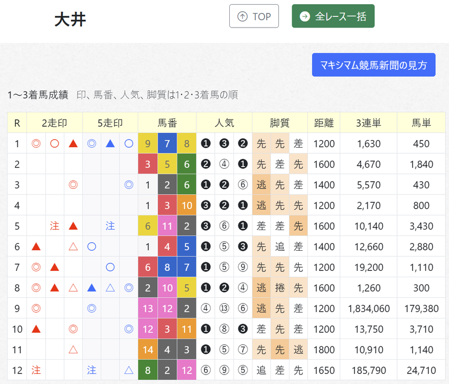Click blue filled triangle in race 8
449x384 pixels.
pyautogui.click(x=91, y=288)
